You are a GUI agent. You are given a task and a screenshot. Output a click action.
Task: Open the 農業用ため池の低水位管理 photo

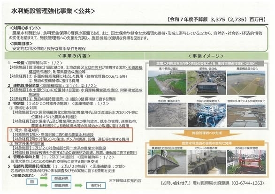pos(167,162)
